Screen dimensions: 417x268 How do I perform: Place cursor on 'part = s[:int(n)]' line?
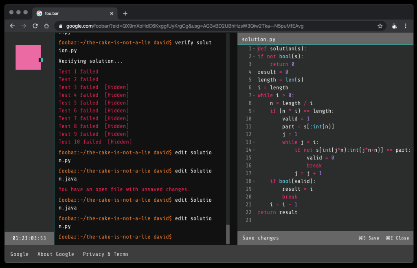click(x=308, y=127)
